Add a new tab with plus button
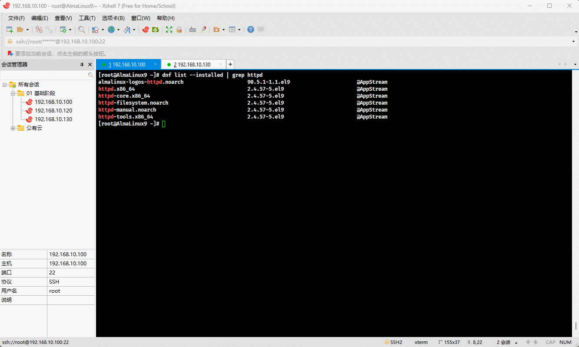Screen dimensions: 579x347 click(230, 64)
